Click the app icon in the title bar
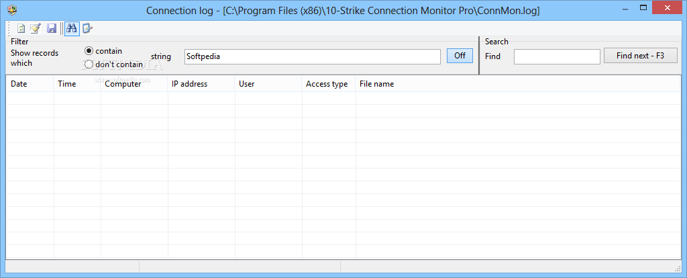This screenshot has width=687, height=278. point(12,9)
